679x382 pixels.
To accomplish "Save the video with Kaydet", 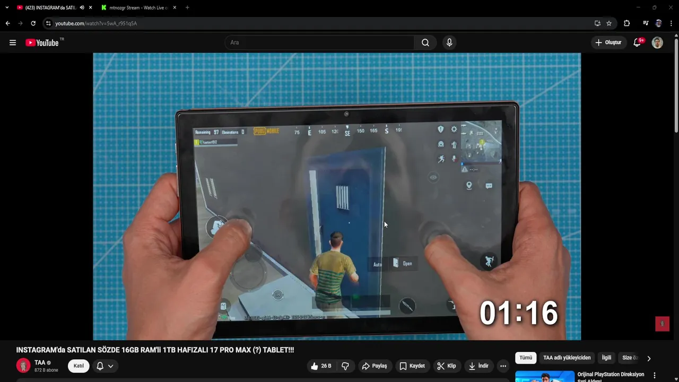I will pyautogui.click(x=412, y=366).
